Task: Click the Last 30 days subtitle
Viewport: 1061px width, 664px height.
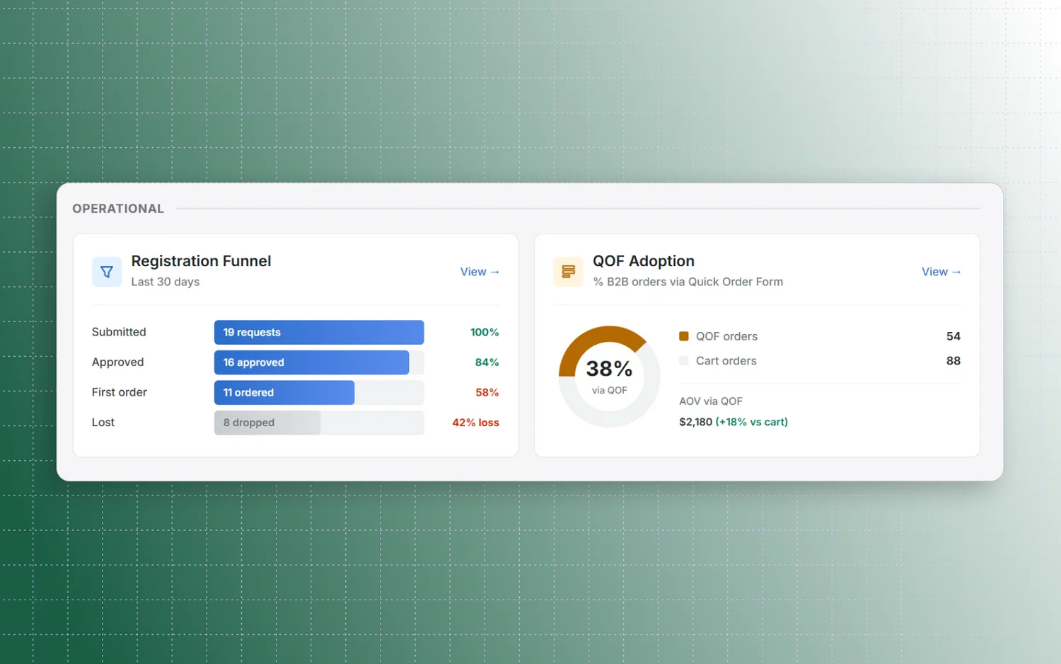Action: 166,282
